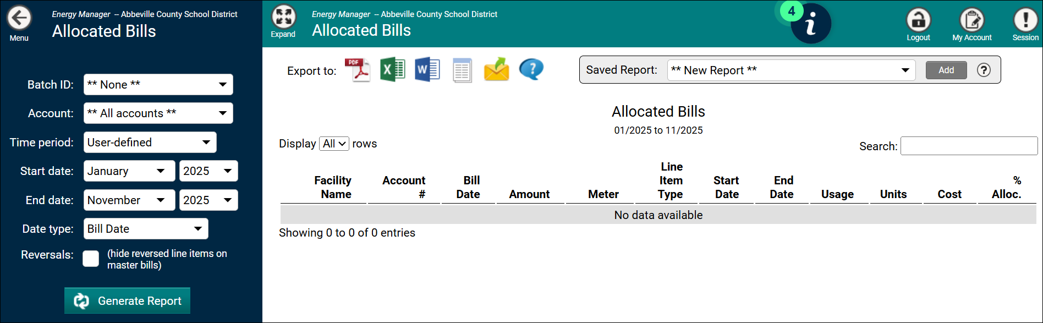Click the Add saved report button
Image resolution: width=1043 pixels, height=323 pixels.
click(x=946, y=70)
